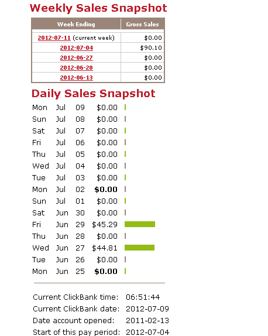
Task: Click the Daily Sales Snapshot heading
Action: click(x=94, y=94)
